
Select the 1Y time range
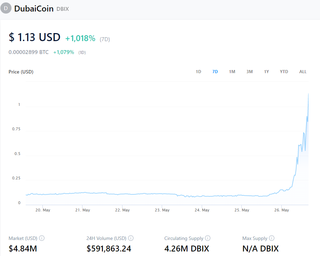click(x=266, y=72)
